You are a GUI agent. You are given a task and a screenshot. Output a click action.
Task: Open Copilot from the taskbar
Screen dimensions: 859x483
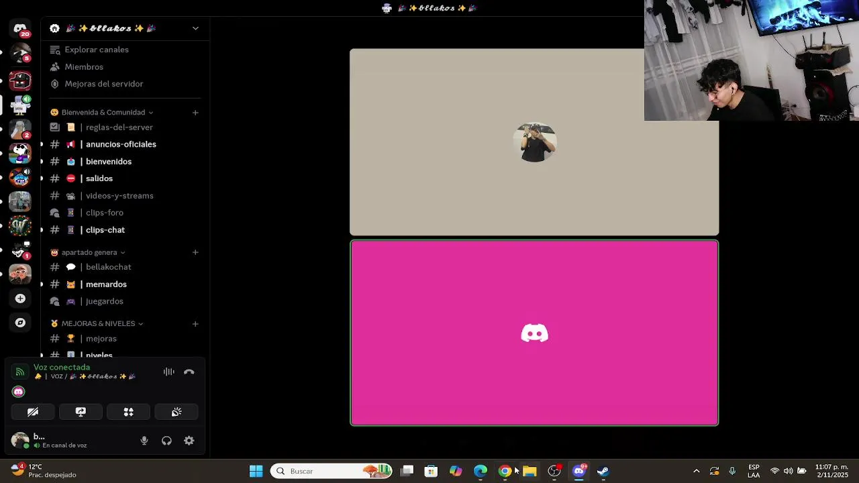[x=456, y=471]
